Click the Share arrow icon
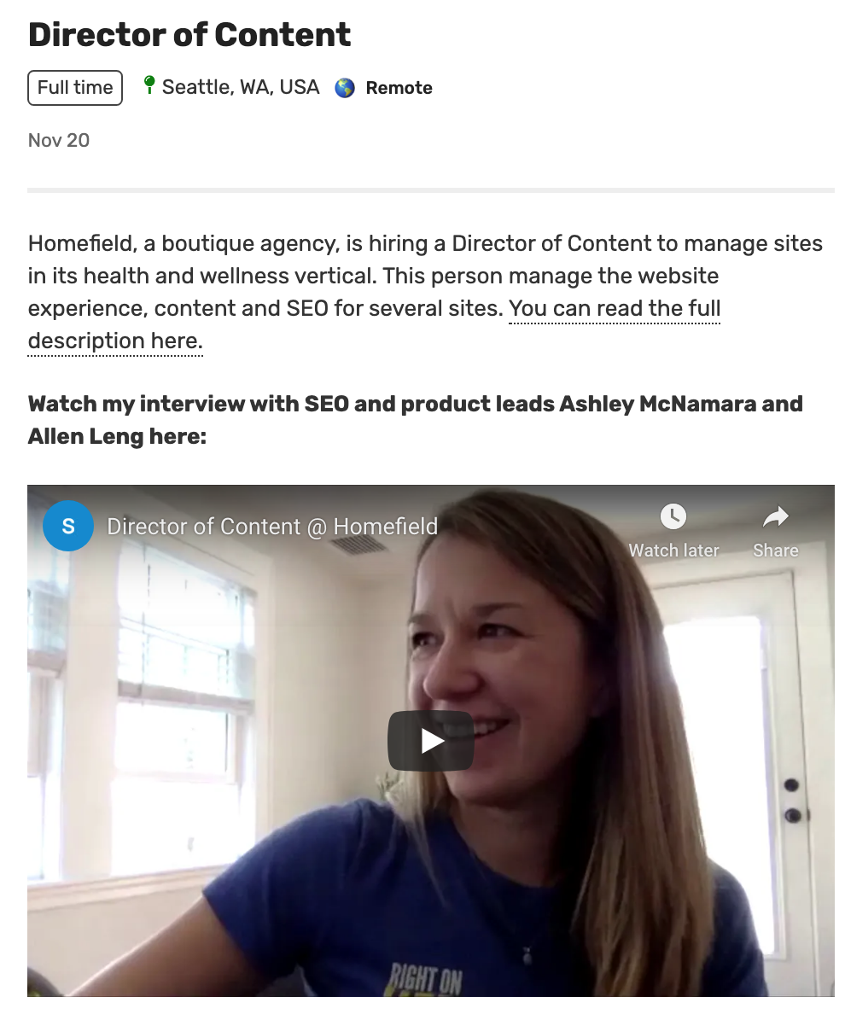Viewport: 845px width, 1014px height. [775, 516]
